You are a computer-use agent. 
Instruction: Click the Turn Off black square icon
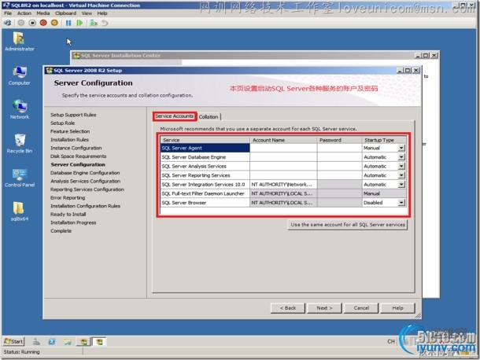32,23
